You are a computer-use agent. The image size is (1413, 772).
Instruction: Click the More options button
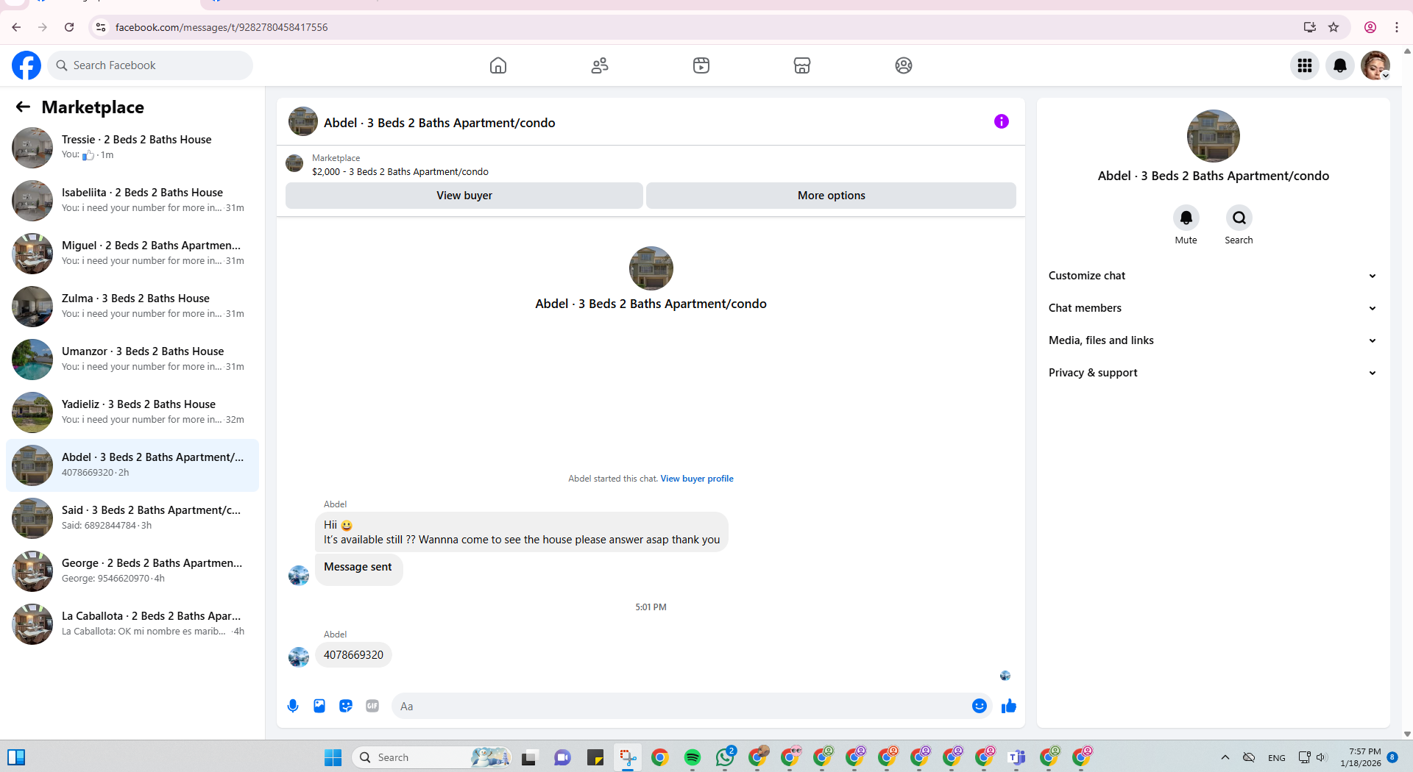832,196
